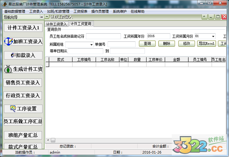Open 计件工资录入1 from navigation

pos(23,28)
